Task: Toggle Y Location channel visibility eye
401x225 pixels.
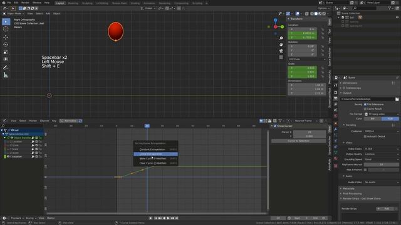Action: [8, 157]
